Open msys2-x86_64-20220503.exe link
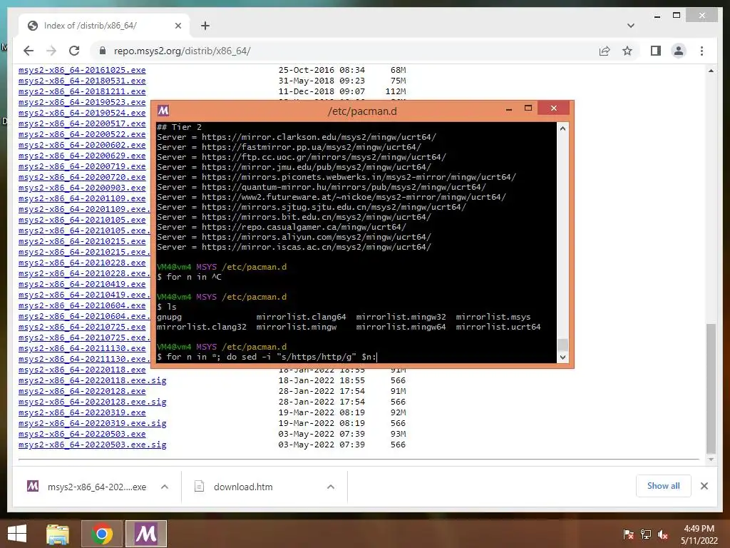The height and width of the screenshot is (548, 730). 82,434
